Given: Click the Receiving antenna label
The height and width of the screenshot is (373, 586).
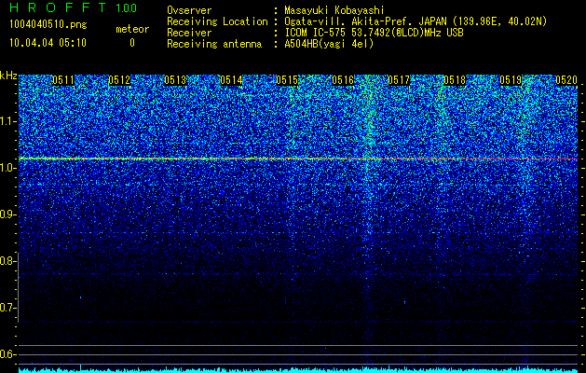Looking at the screenshot, I should (214, 44).
